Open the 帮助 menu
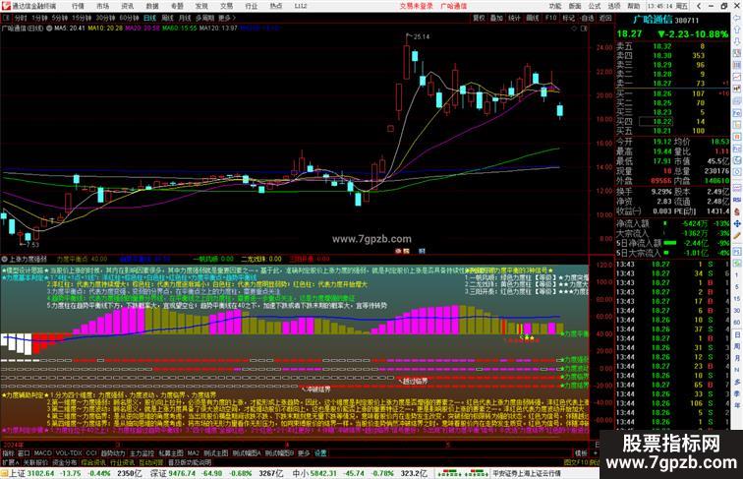 coord(634,6)
